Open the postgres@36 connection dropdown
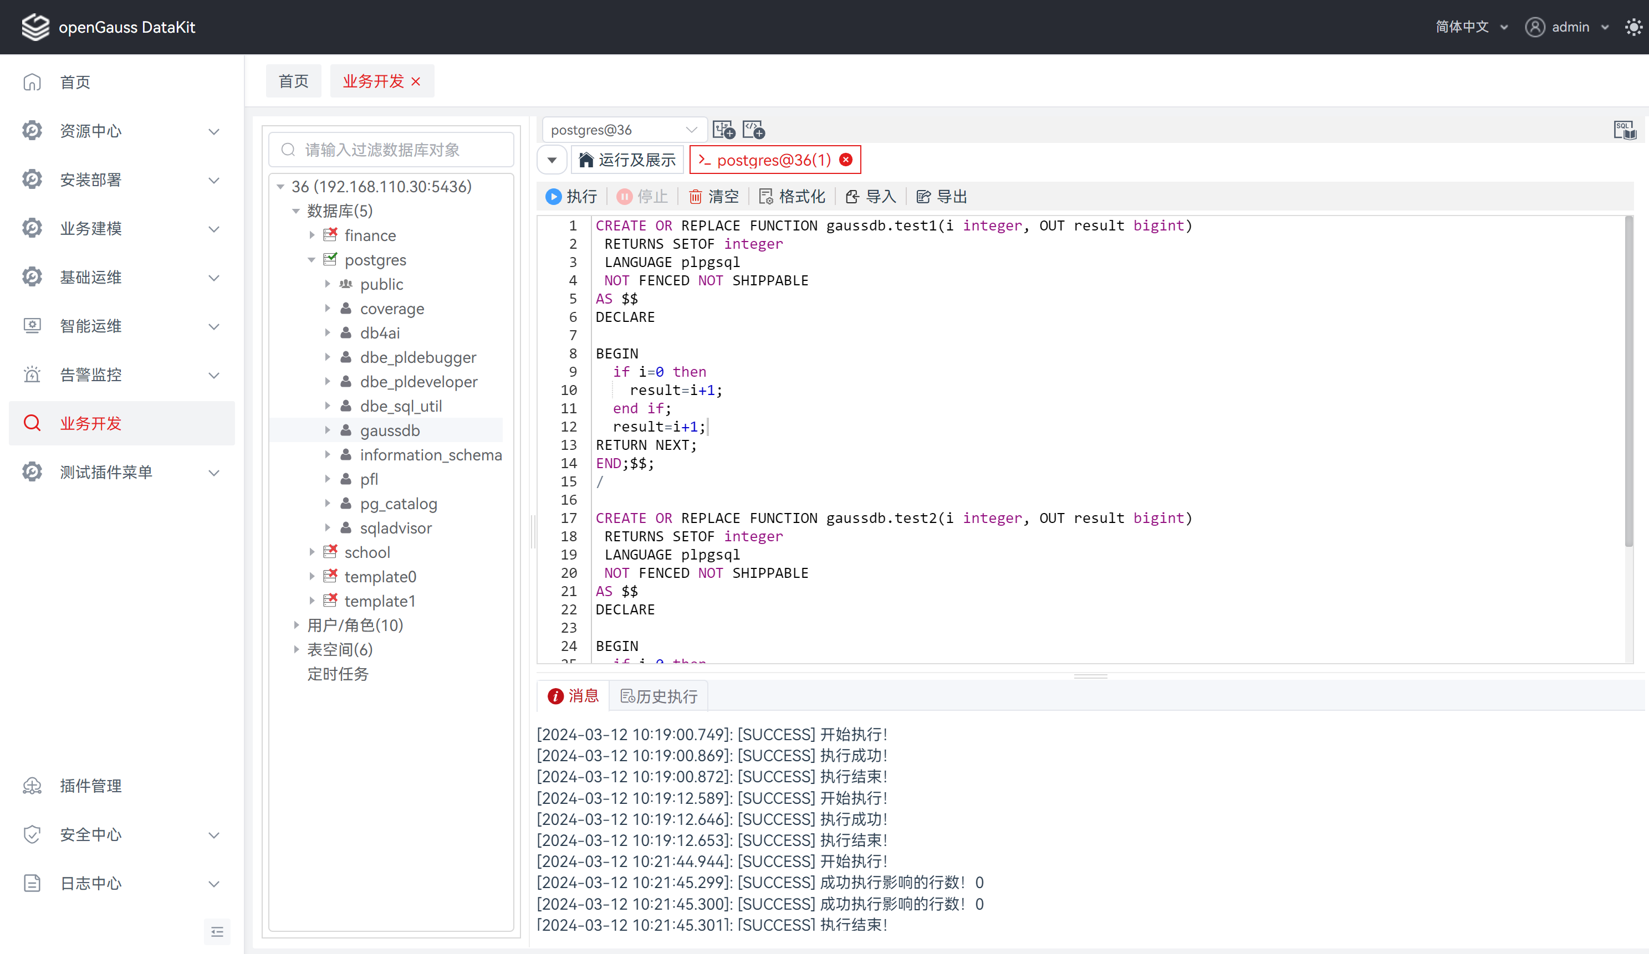The height and width of the screenshot is (954, 1649). (624, 130)
